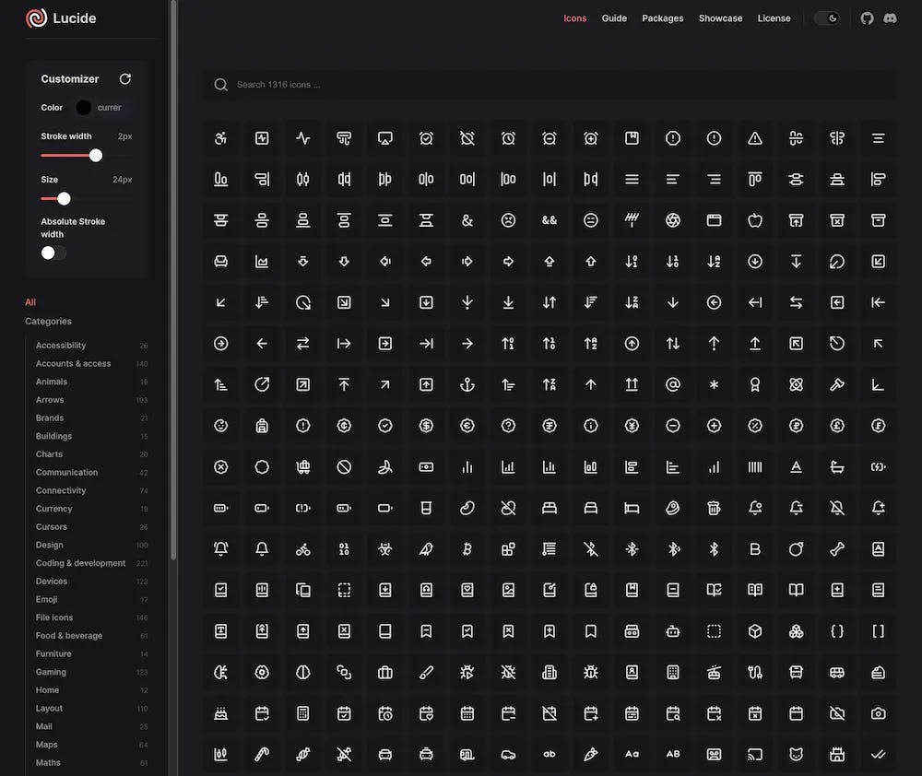
Task: Open Lucide's GitHub via the header icon
Action: click(x=867, y=18)
